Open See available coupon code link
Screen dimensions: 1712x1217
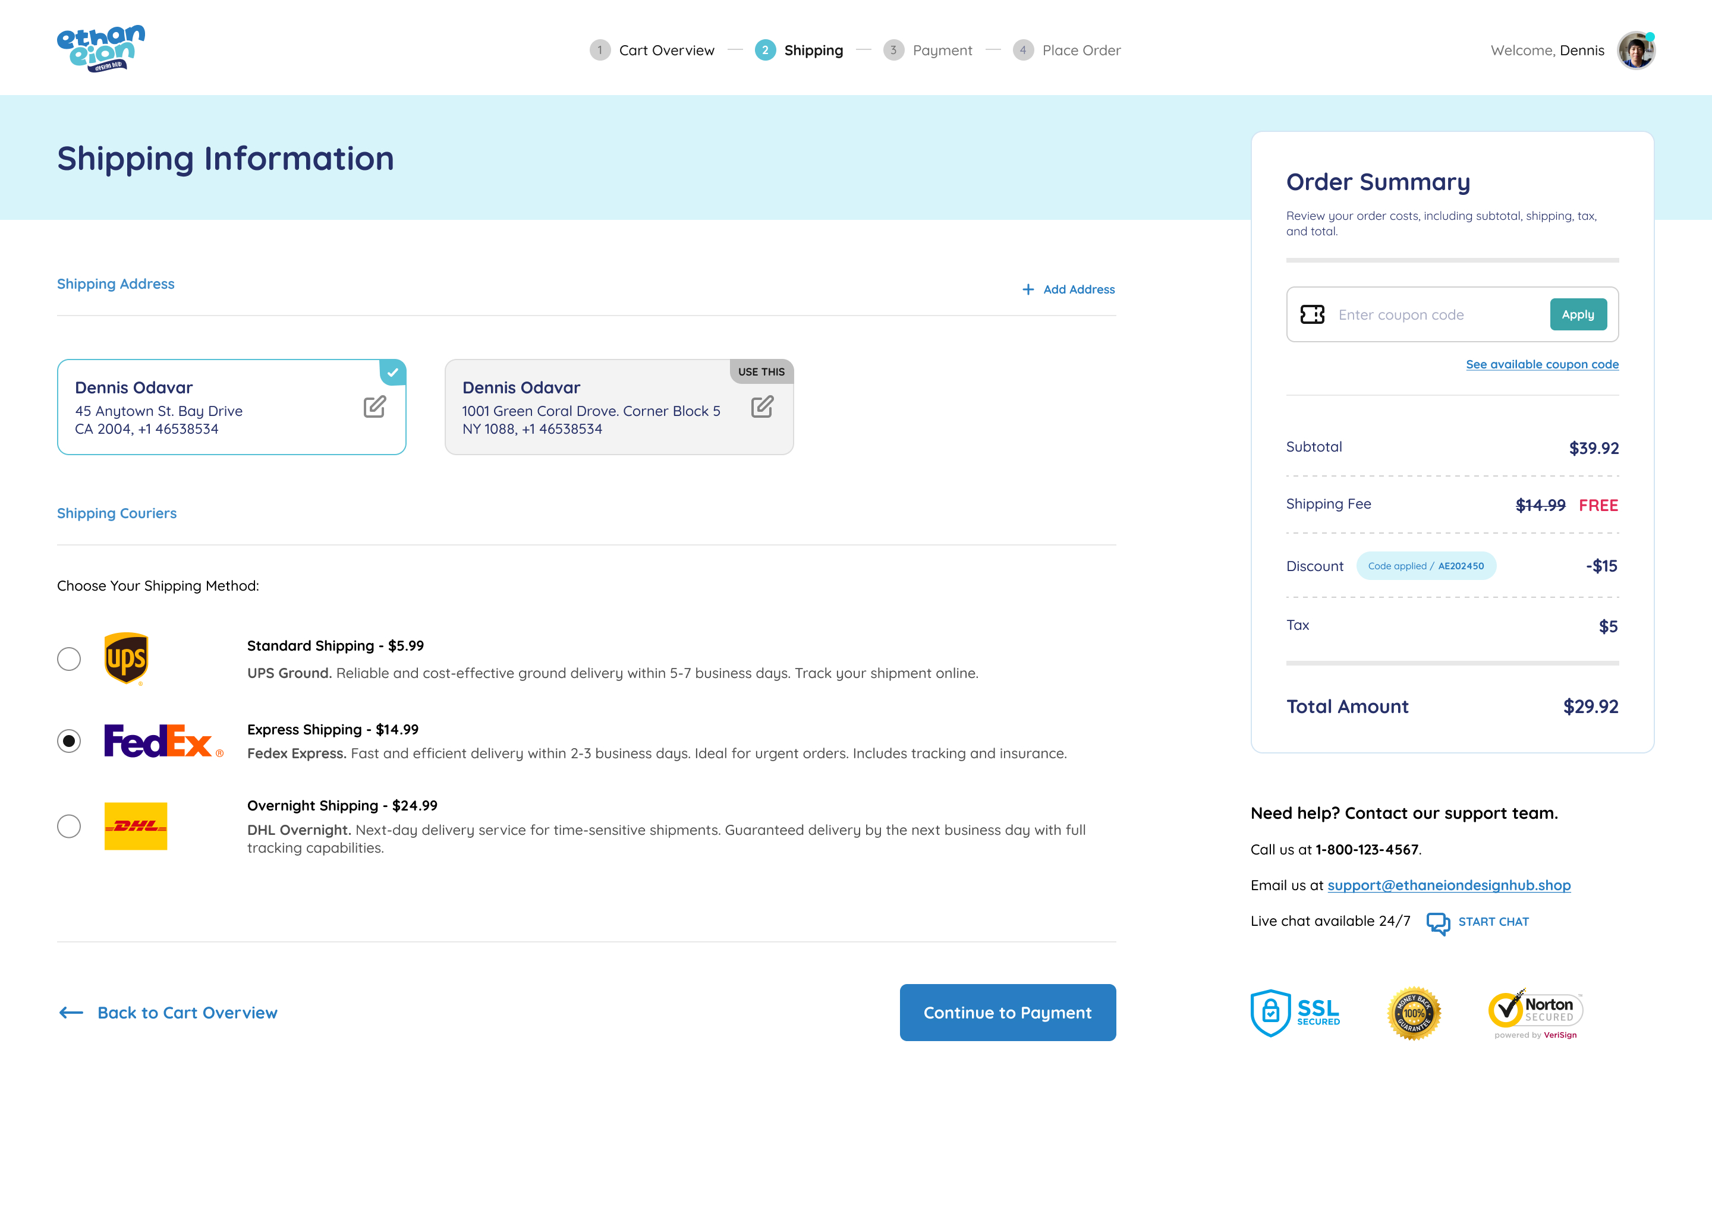pyautogui.click(x=1541, y=364)
